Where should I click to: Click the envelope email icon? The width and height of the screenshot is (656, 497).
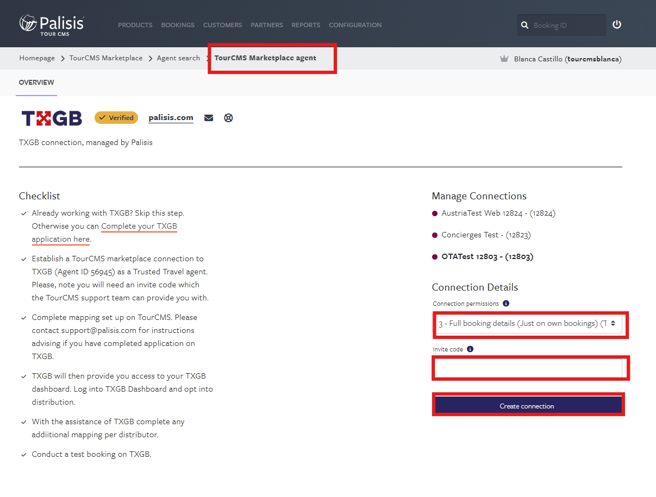209,118
